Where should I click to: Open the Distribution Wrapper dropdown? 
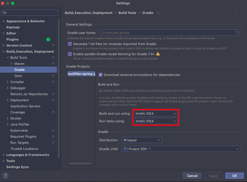[x=142, y=140]
